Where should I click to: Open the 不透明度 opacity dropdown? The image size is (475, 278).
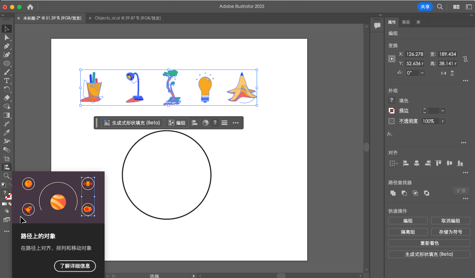[442, 121]
